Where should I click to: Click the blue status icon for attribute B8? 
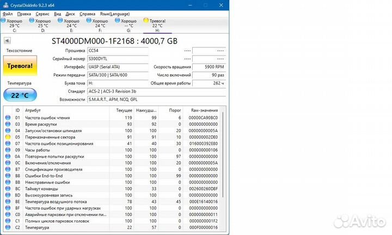click(x=8, y=176)
